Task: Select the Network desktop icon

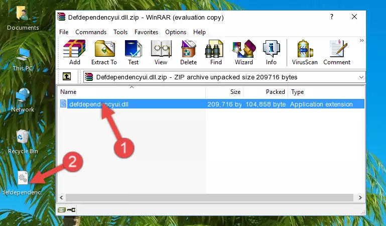Action: [x=23, y=100]
